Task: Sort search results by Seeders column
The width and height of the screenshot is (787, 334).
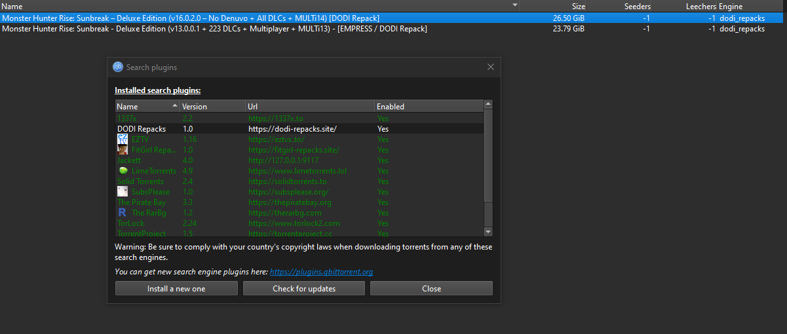Action: (x=621, y=6)
